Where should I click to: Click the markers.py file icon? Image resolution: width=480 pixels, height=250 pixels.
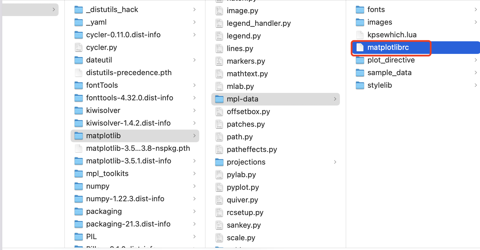(x=219, y=61)
